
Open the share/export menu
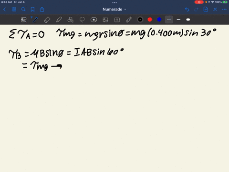click(x=42, y=10)
